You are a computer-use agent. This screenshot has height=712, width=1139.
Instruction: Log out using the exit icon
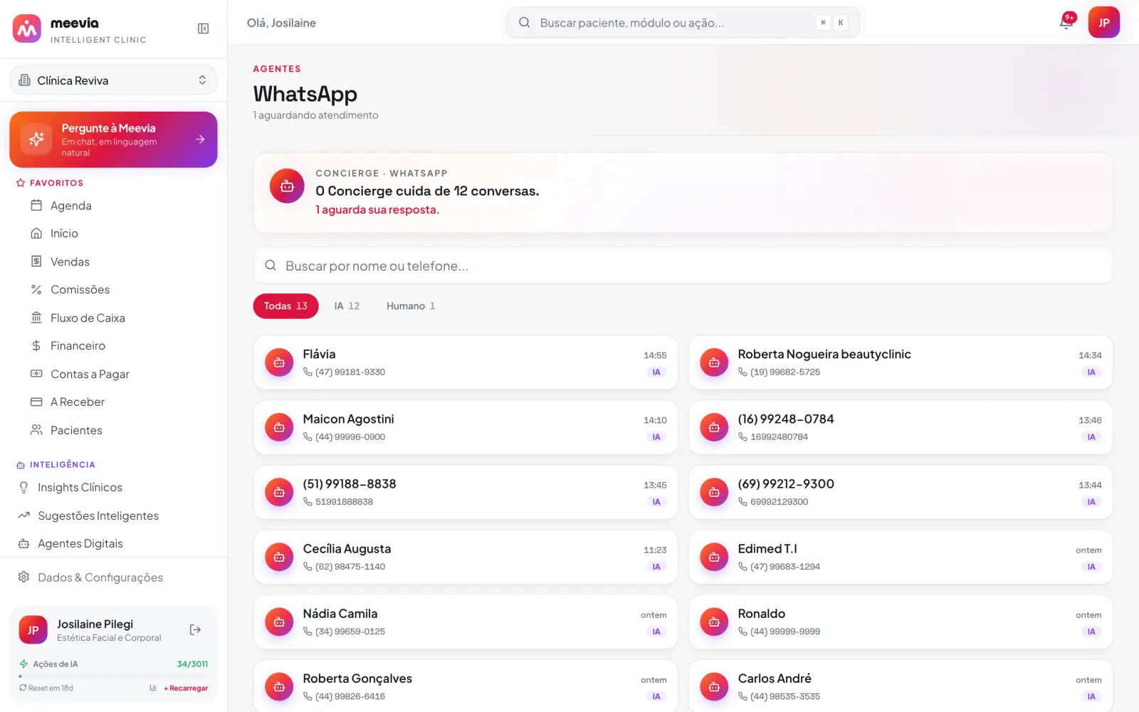click(x=195, y=630)
